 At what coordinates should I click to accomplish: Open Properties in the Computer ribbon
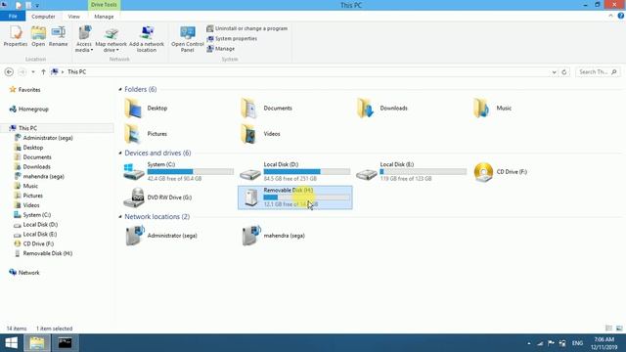point(16,36)
